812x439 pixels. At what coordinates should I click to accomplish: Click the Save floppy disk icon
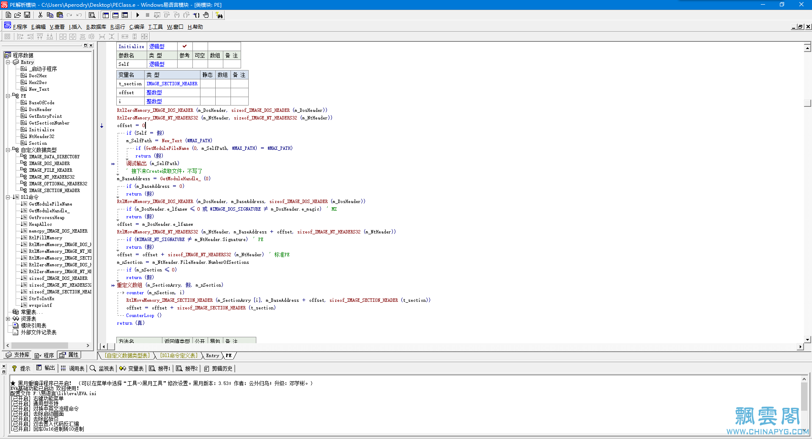pos(27,15)
